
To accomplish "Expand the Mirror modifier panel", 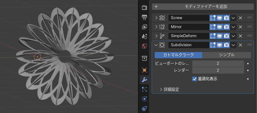I will pyautogui.click(x=156, y=27).
